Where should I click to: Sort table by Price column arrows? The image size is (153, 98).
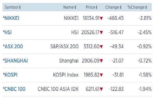96,7
